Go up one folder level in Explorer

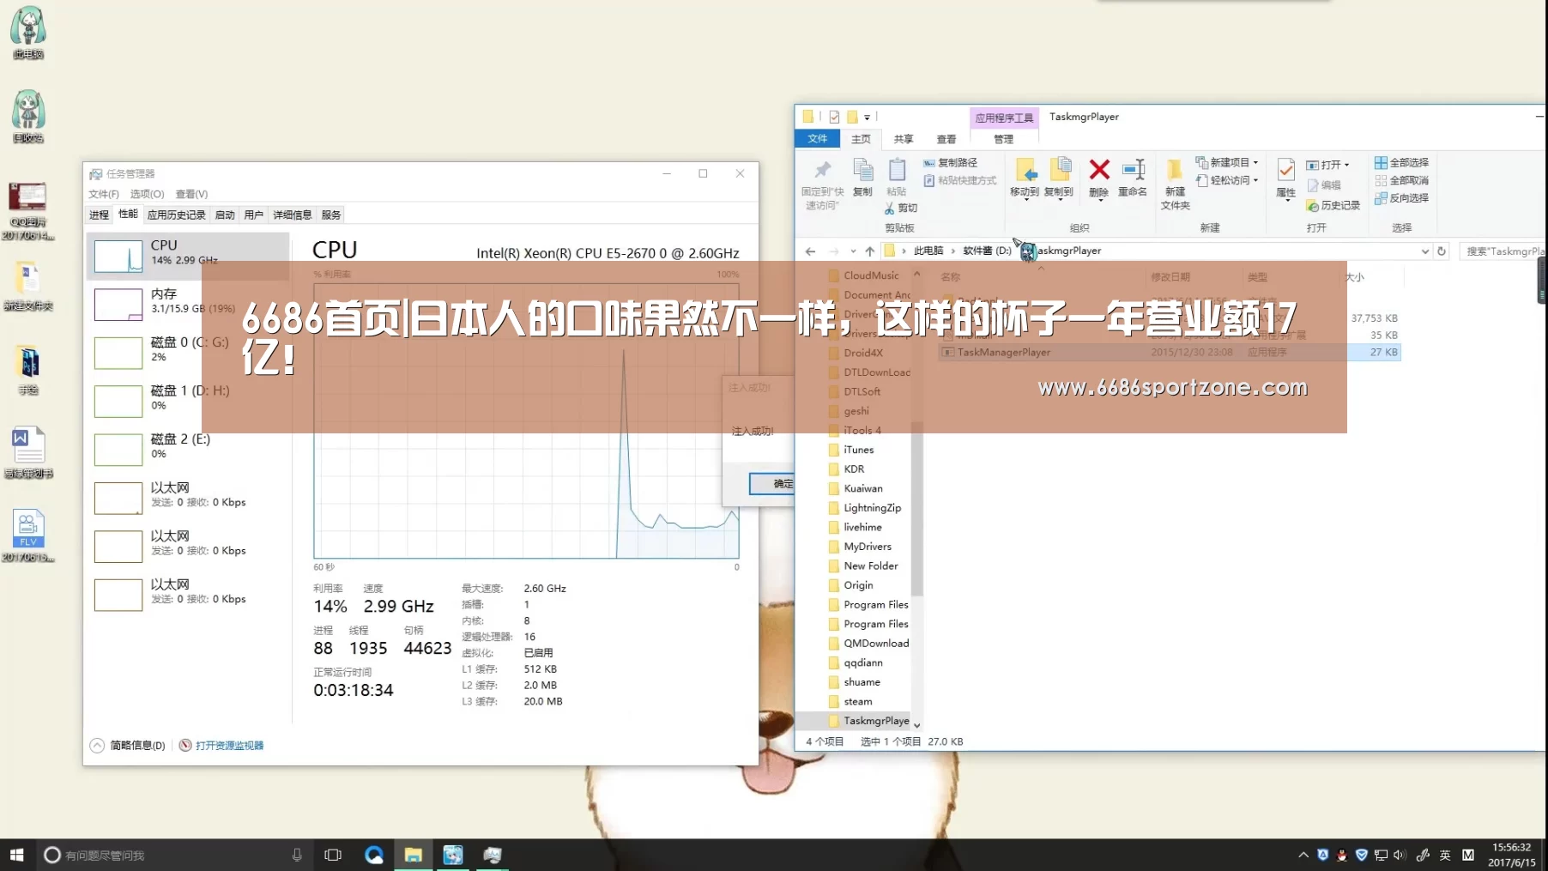870,251
